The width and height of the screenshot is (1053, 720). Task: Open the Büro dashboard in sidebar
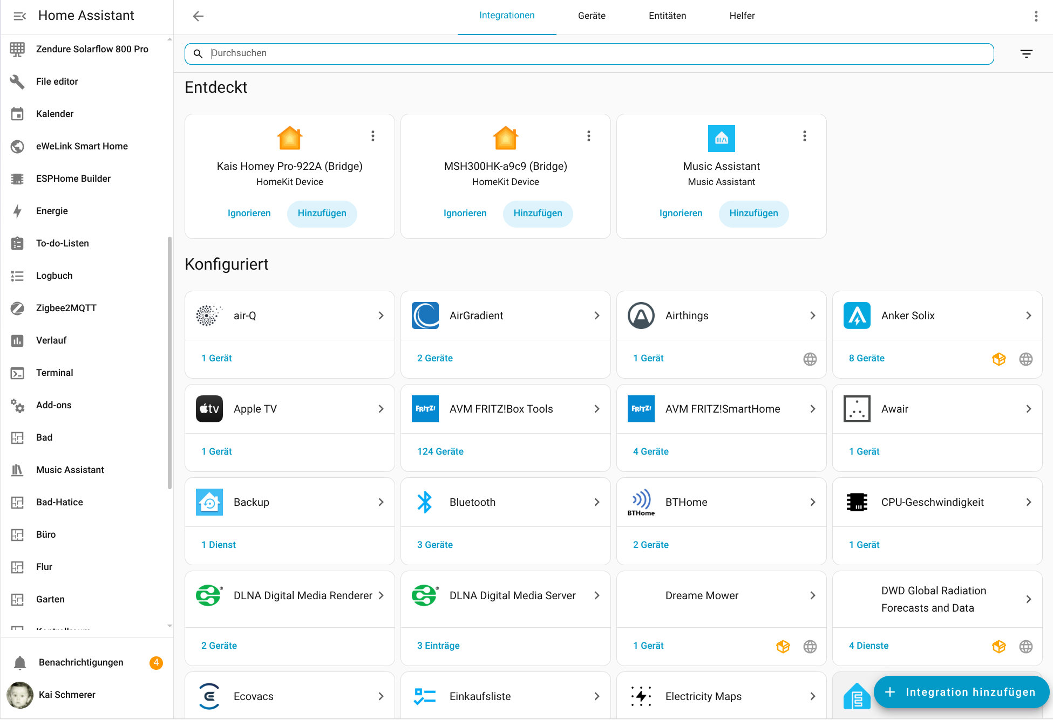(x=86, y=534)
